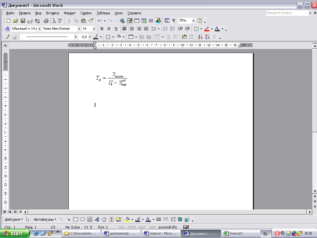
Task: Click the Windows start button
Action: point(15,233)
